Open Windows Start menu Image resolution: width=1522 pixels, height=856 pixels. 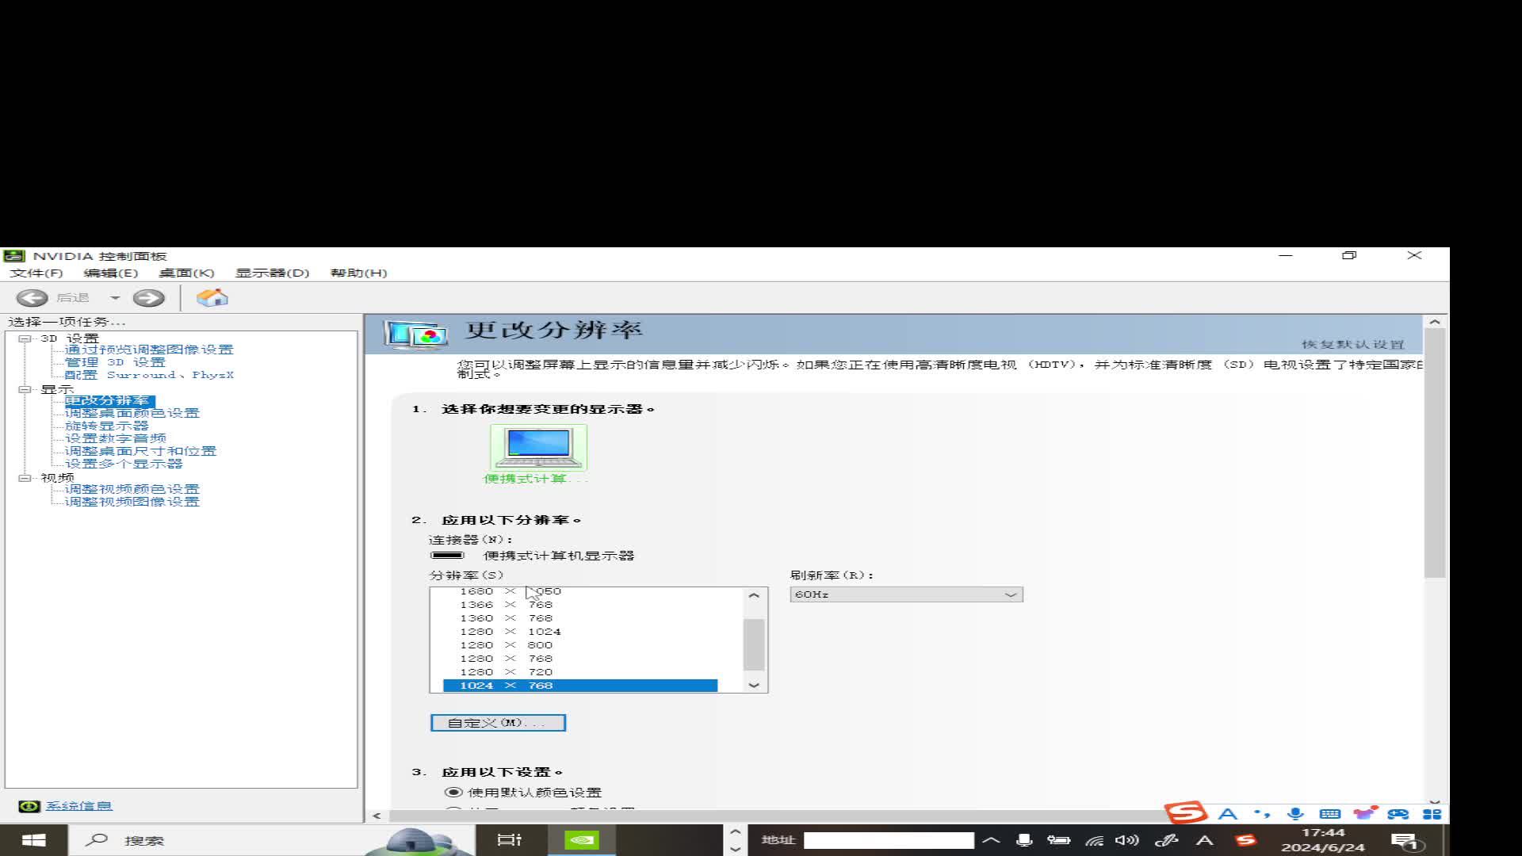33,840
